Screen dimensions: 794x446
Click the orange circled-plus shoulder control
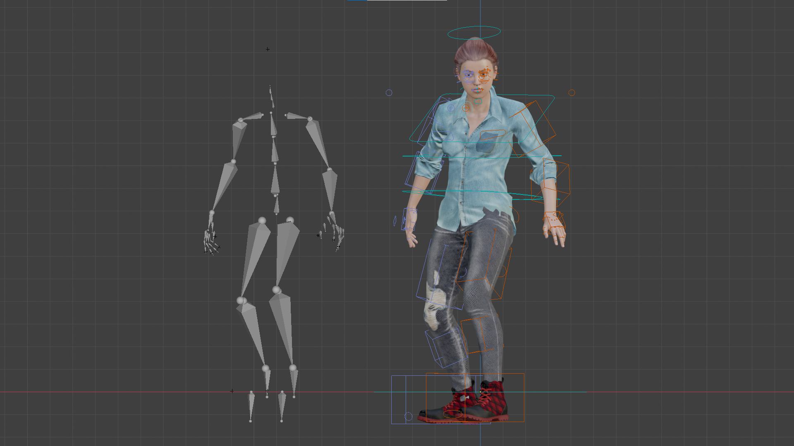466,108
